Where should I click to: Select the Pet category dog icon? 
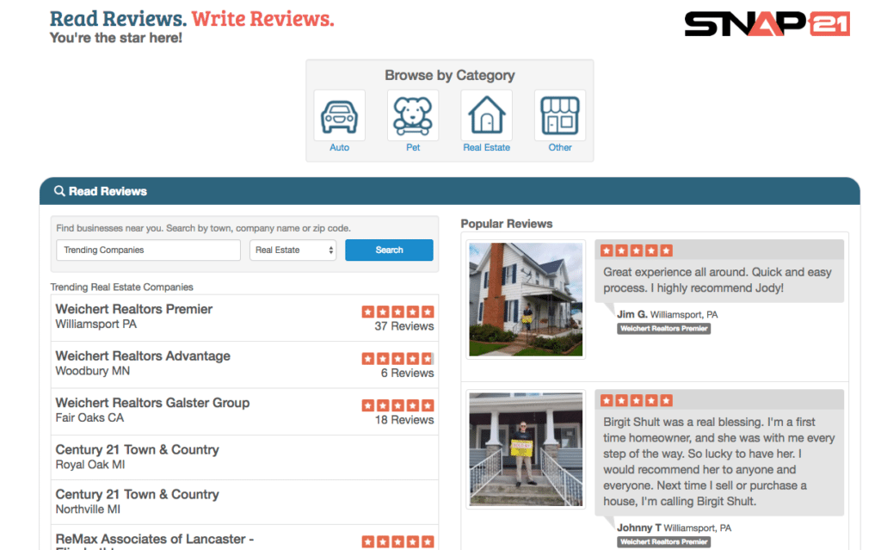coord(413,116)
